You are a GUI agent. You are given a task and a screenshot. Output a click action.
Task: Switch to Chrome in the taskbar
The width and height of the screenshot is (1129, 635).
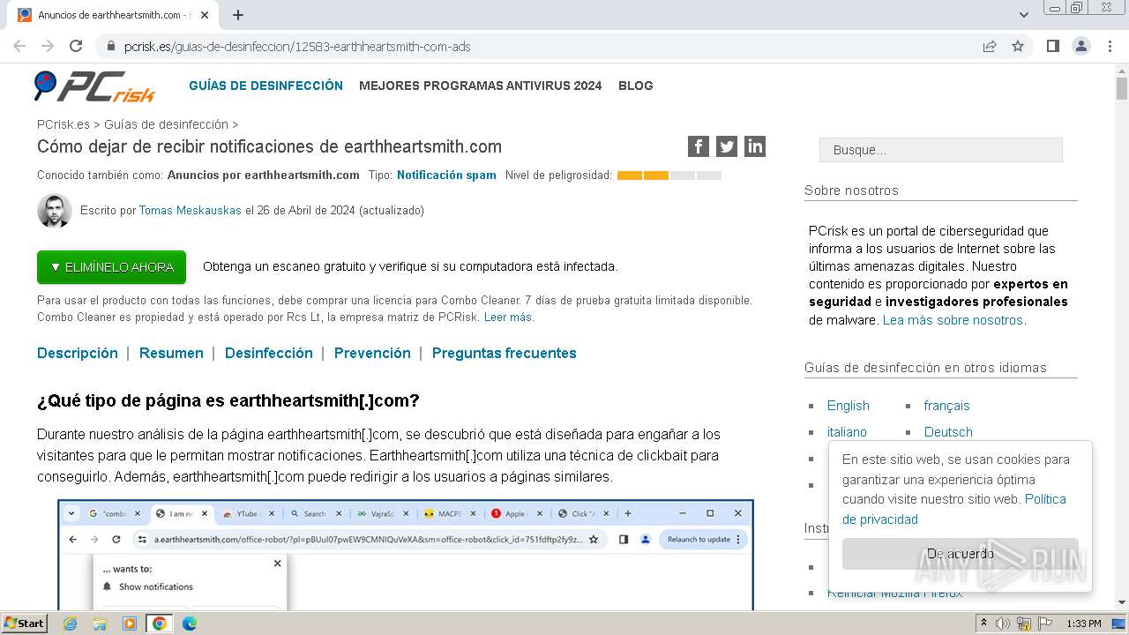(160, 624)
